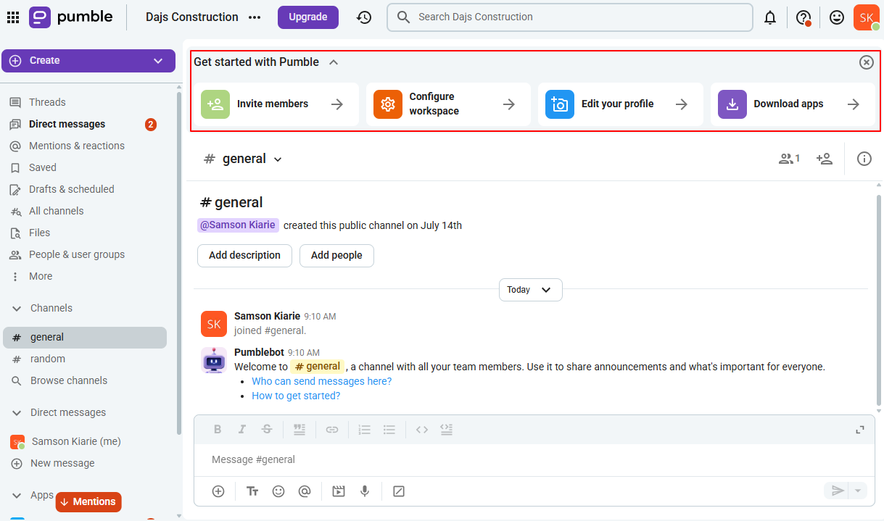The height and width of the screenshot is (521, 884).
Task: Open send options dropdown arrow
Action: (859, 491)
